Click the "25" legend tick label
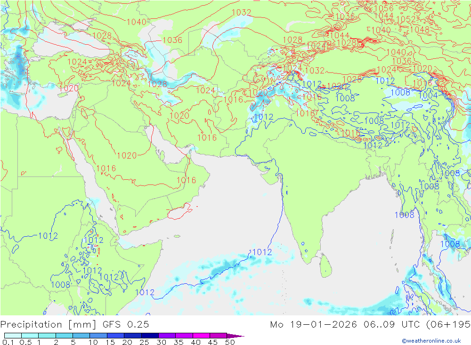 [145, 342]
